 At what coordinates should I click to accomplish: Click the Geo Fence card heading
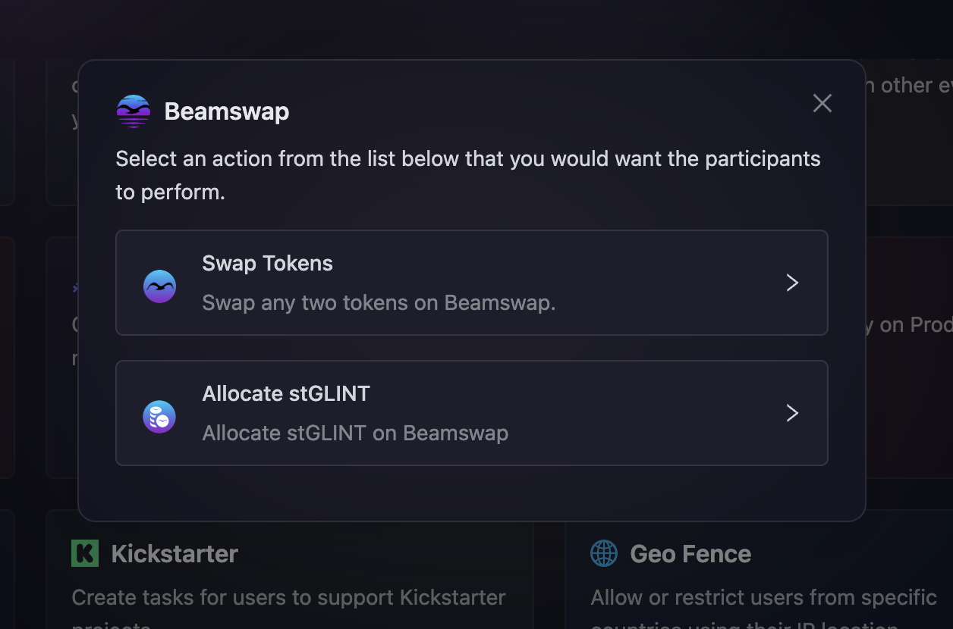[x=690, y=553]
